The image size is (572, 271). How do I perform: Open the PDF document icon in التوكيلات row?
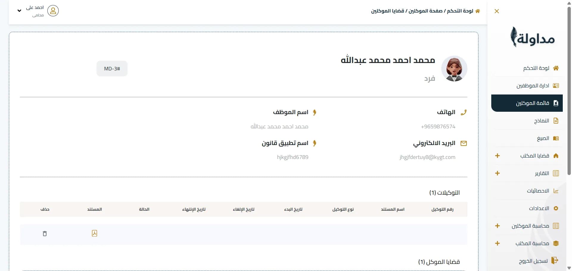[x=94, y=233]
